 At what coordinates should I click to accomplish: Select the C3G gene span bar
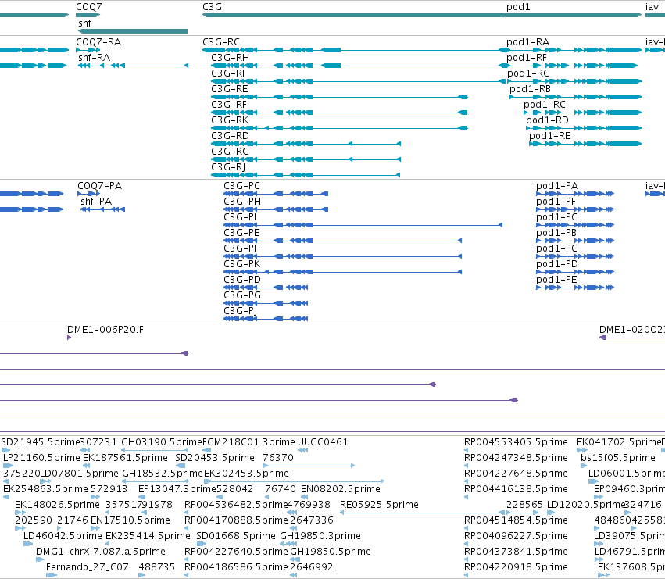tap(354, 15)
